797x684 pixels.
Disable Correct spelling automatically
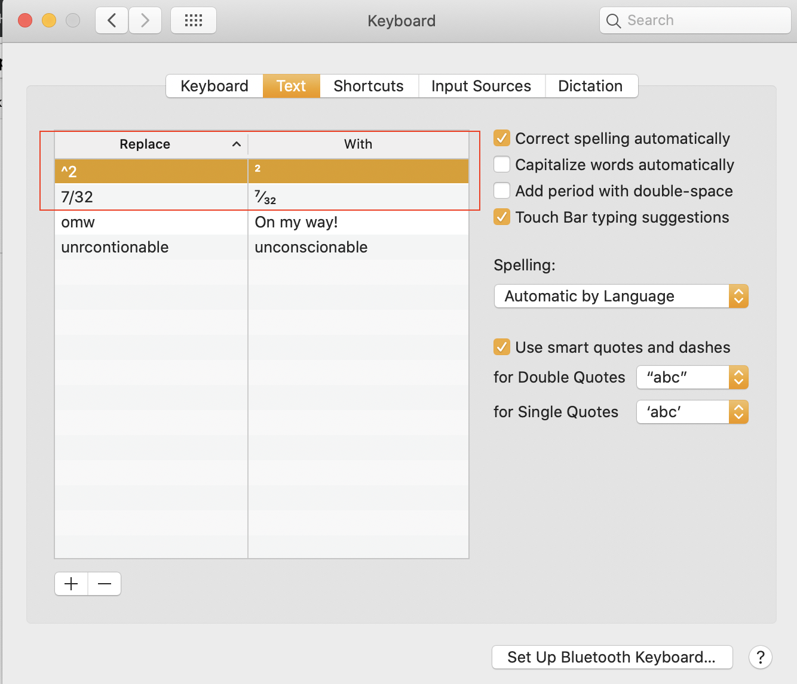502,138
